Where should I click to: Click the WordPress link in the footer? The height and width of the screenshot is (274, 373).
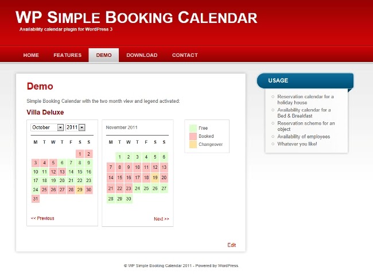tap(227, 266)
